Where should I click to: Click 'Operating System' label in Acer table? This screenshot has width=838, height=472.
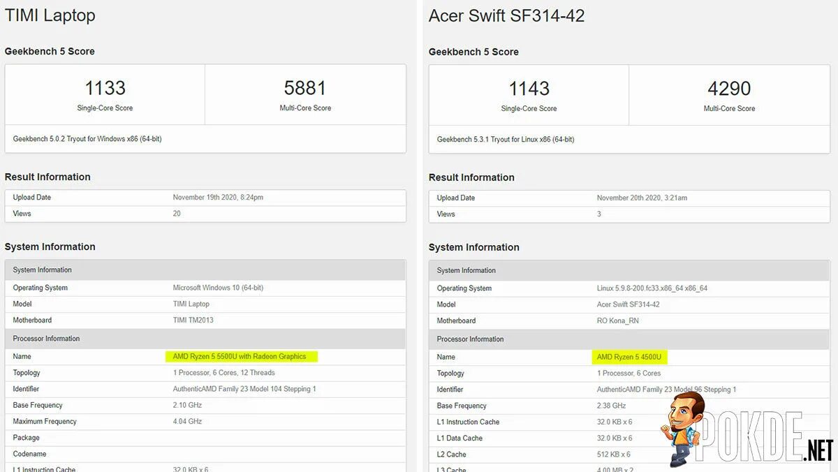(464, 288)
